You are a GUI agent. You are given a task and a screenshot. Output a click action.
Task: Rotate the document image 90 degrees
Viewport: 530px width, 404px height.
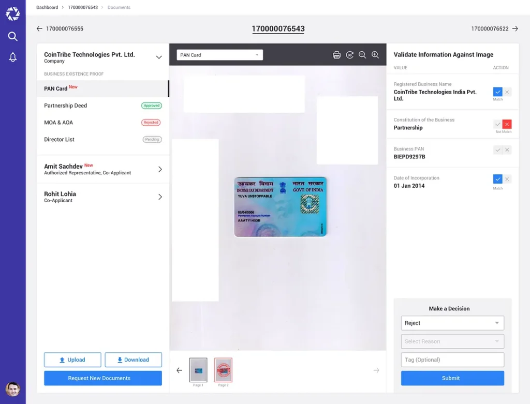(349, 55)
